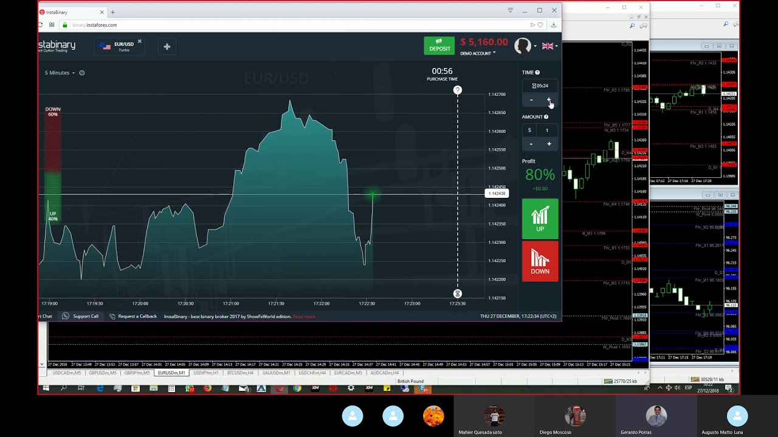
Task: Switch to USDCHFm,H4 chart tab
Action: 312,373
